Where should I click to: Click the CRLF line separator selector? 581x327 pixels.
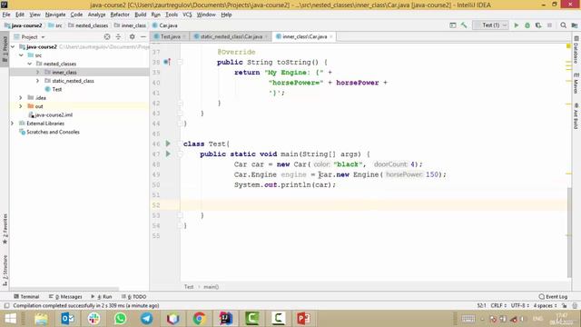coord(498,305)
